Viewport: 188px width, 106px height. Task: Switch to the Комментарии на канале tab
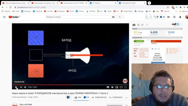[45, 3]
